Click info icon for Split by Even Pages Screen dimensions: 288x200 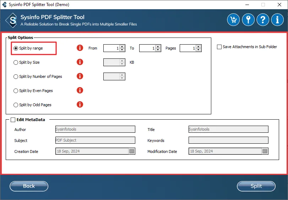80,90
